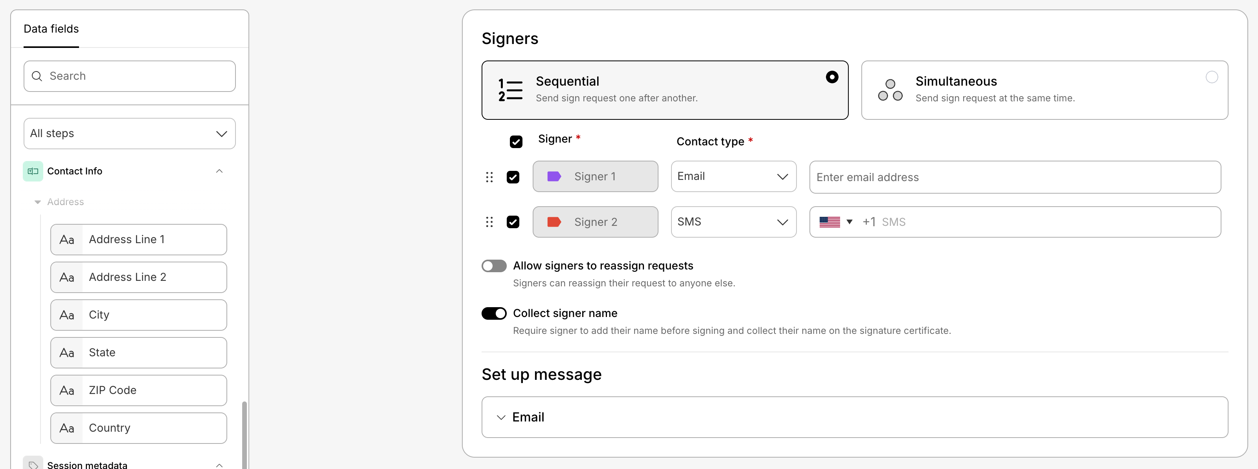
Task: Click the Signer 2 drag handle
Action: [489, 222]
